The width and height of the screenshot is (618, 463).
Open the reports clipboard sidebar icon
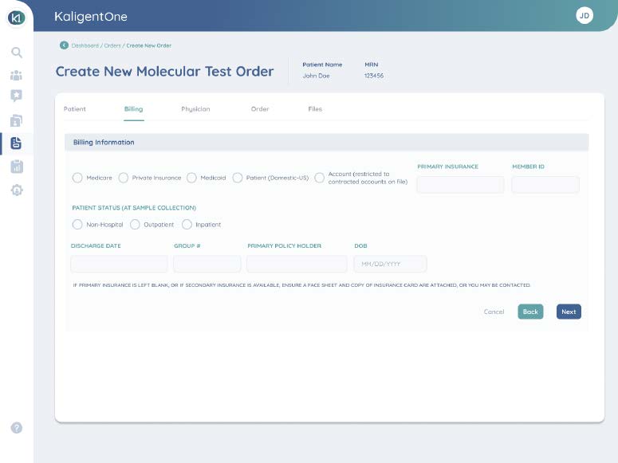(17, 167)
